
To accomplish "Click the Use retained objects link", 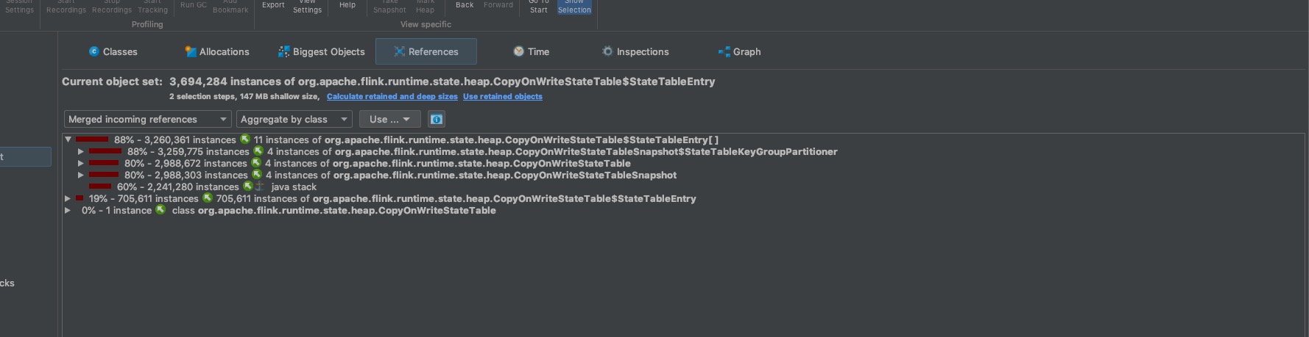I will (502, 96).
